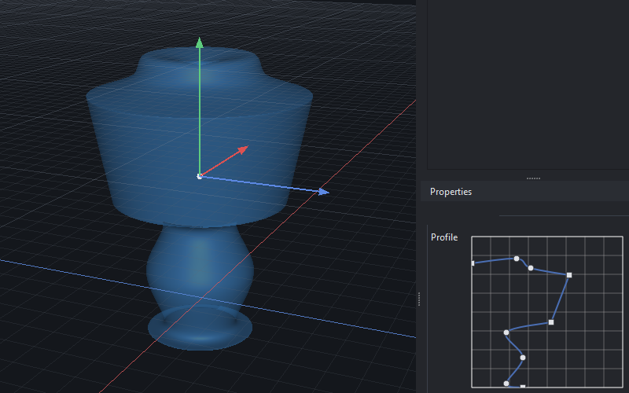The image size is (629, 393).
Task: Select the white origin point of the gizmo
Action: 200,176
